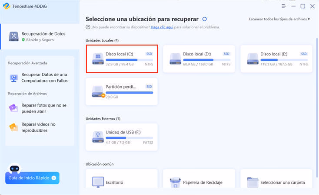Viewport: 319px width, 195px height.
Task: Click the Escritorio monitor icon
Action: (98, 182)
